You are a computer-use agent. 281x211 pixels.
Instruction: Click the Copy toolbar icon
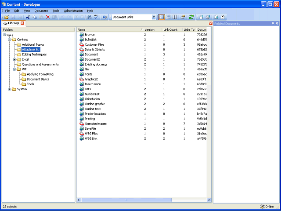(x=34, y=17)
